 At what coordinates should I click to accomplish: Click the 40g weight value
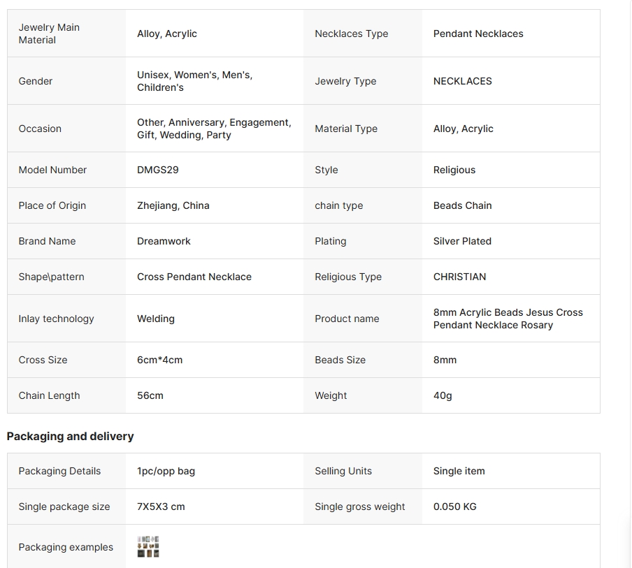(443, 395)
